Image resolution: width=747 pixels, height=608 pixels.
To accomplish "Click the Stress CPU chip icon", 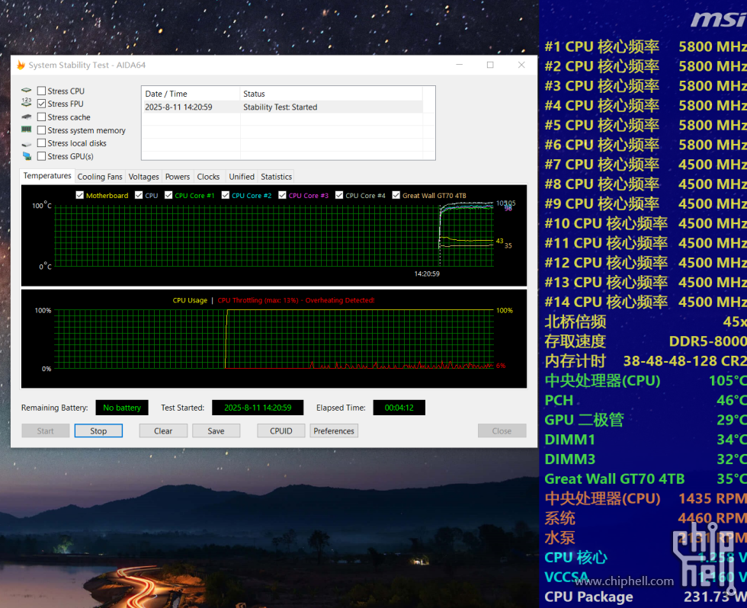I will pos(26,90).
